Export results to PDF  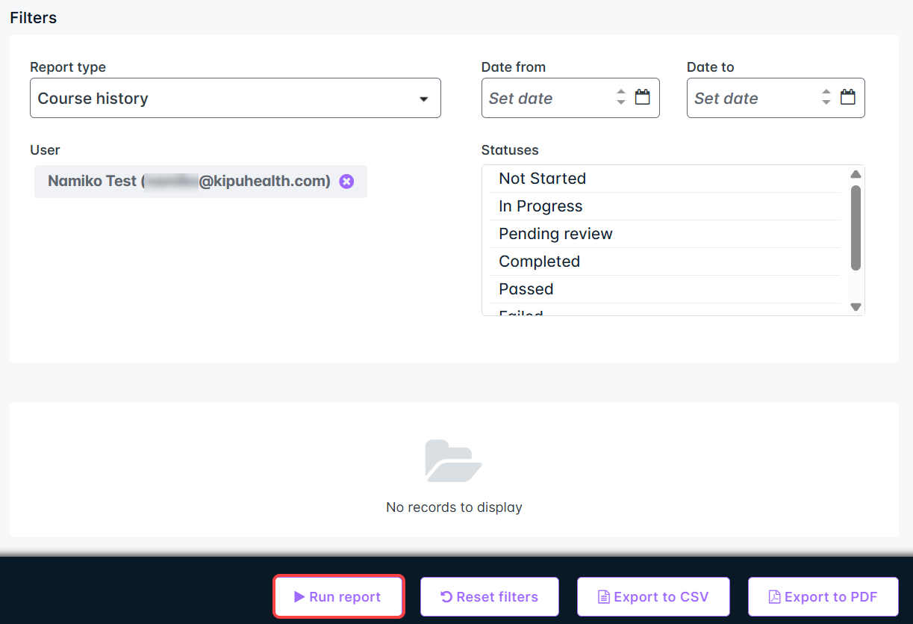click(x=823, y=597)
